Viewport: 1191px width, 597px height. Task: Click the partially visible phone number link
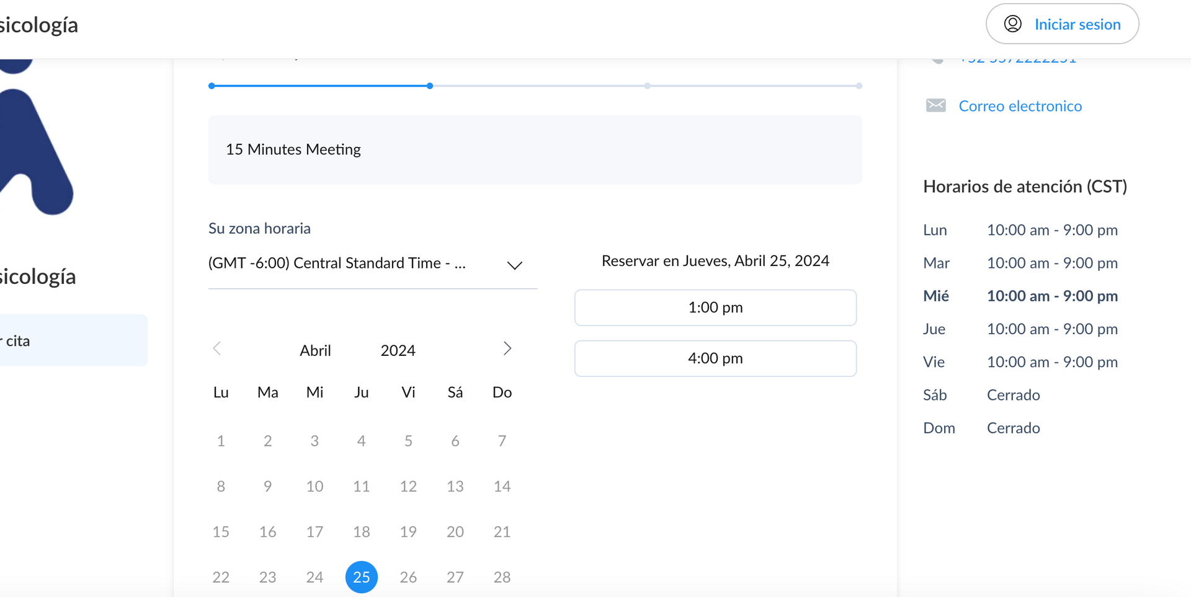tap(1017, 60)
